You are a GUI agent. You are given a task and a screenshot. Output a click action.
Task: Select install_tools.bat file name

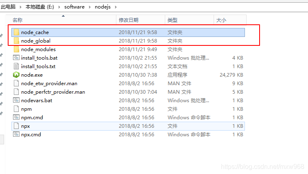pos(39,58)
